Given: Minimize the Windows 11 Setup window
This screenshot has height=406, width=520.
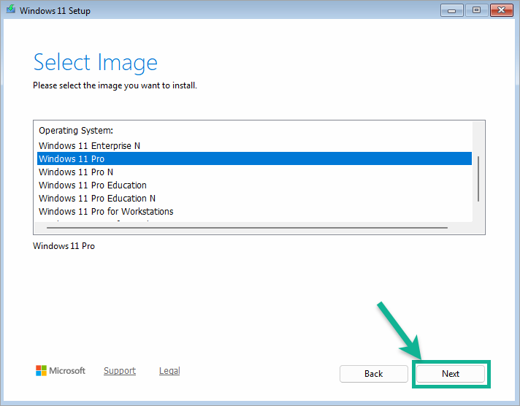Looking at the screenshot, I should coord(451,10).
